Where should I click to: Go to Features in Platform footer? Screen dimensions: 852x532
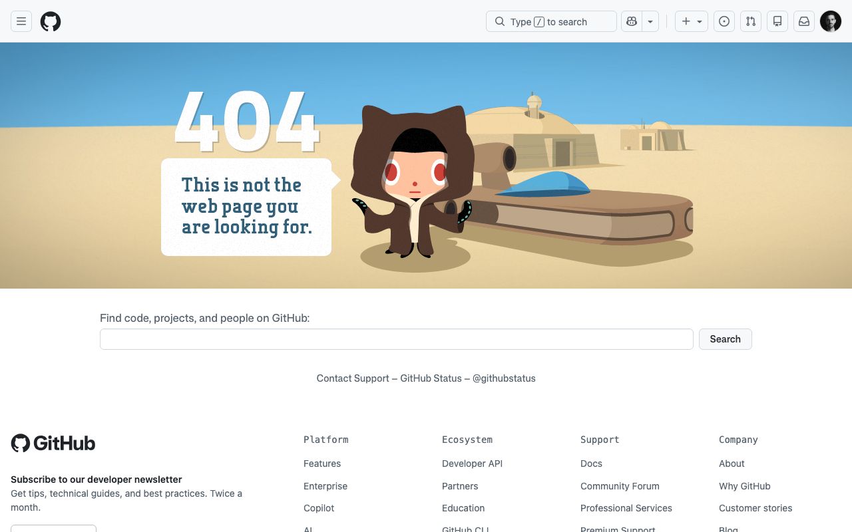322,464
